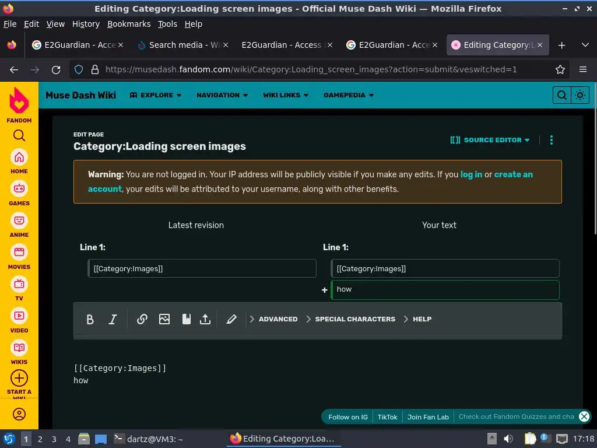
Task: Go to Muse Dash Wiki home title
Action: pos(80,95)
